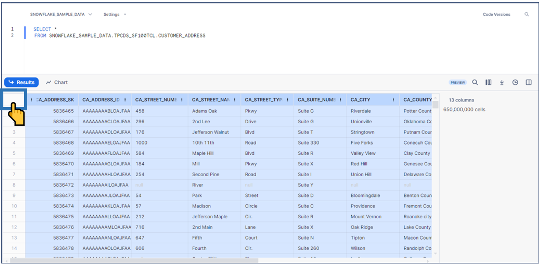541x266 pixels.
Task: Open CA_STREET_NUMBER column three-dot menu
Action: 182,100
